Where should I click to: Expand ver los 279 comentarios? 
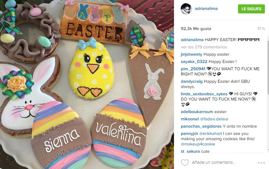click(x=204, y=47)
